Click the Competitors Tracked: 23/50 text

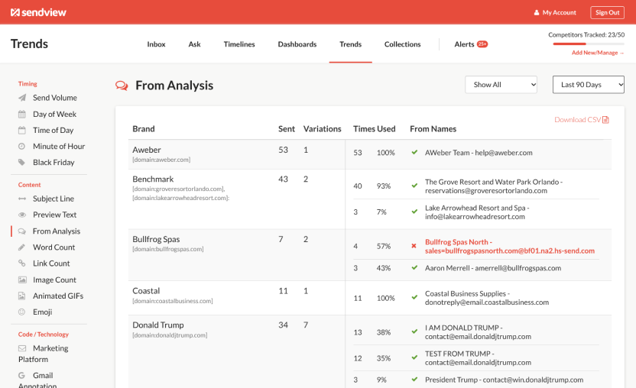pyautogui.click(x=586, y=35)
